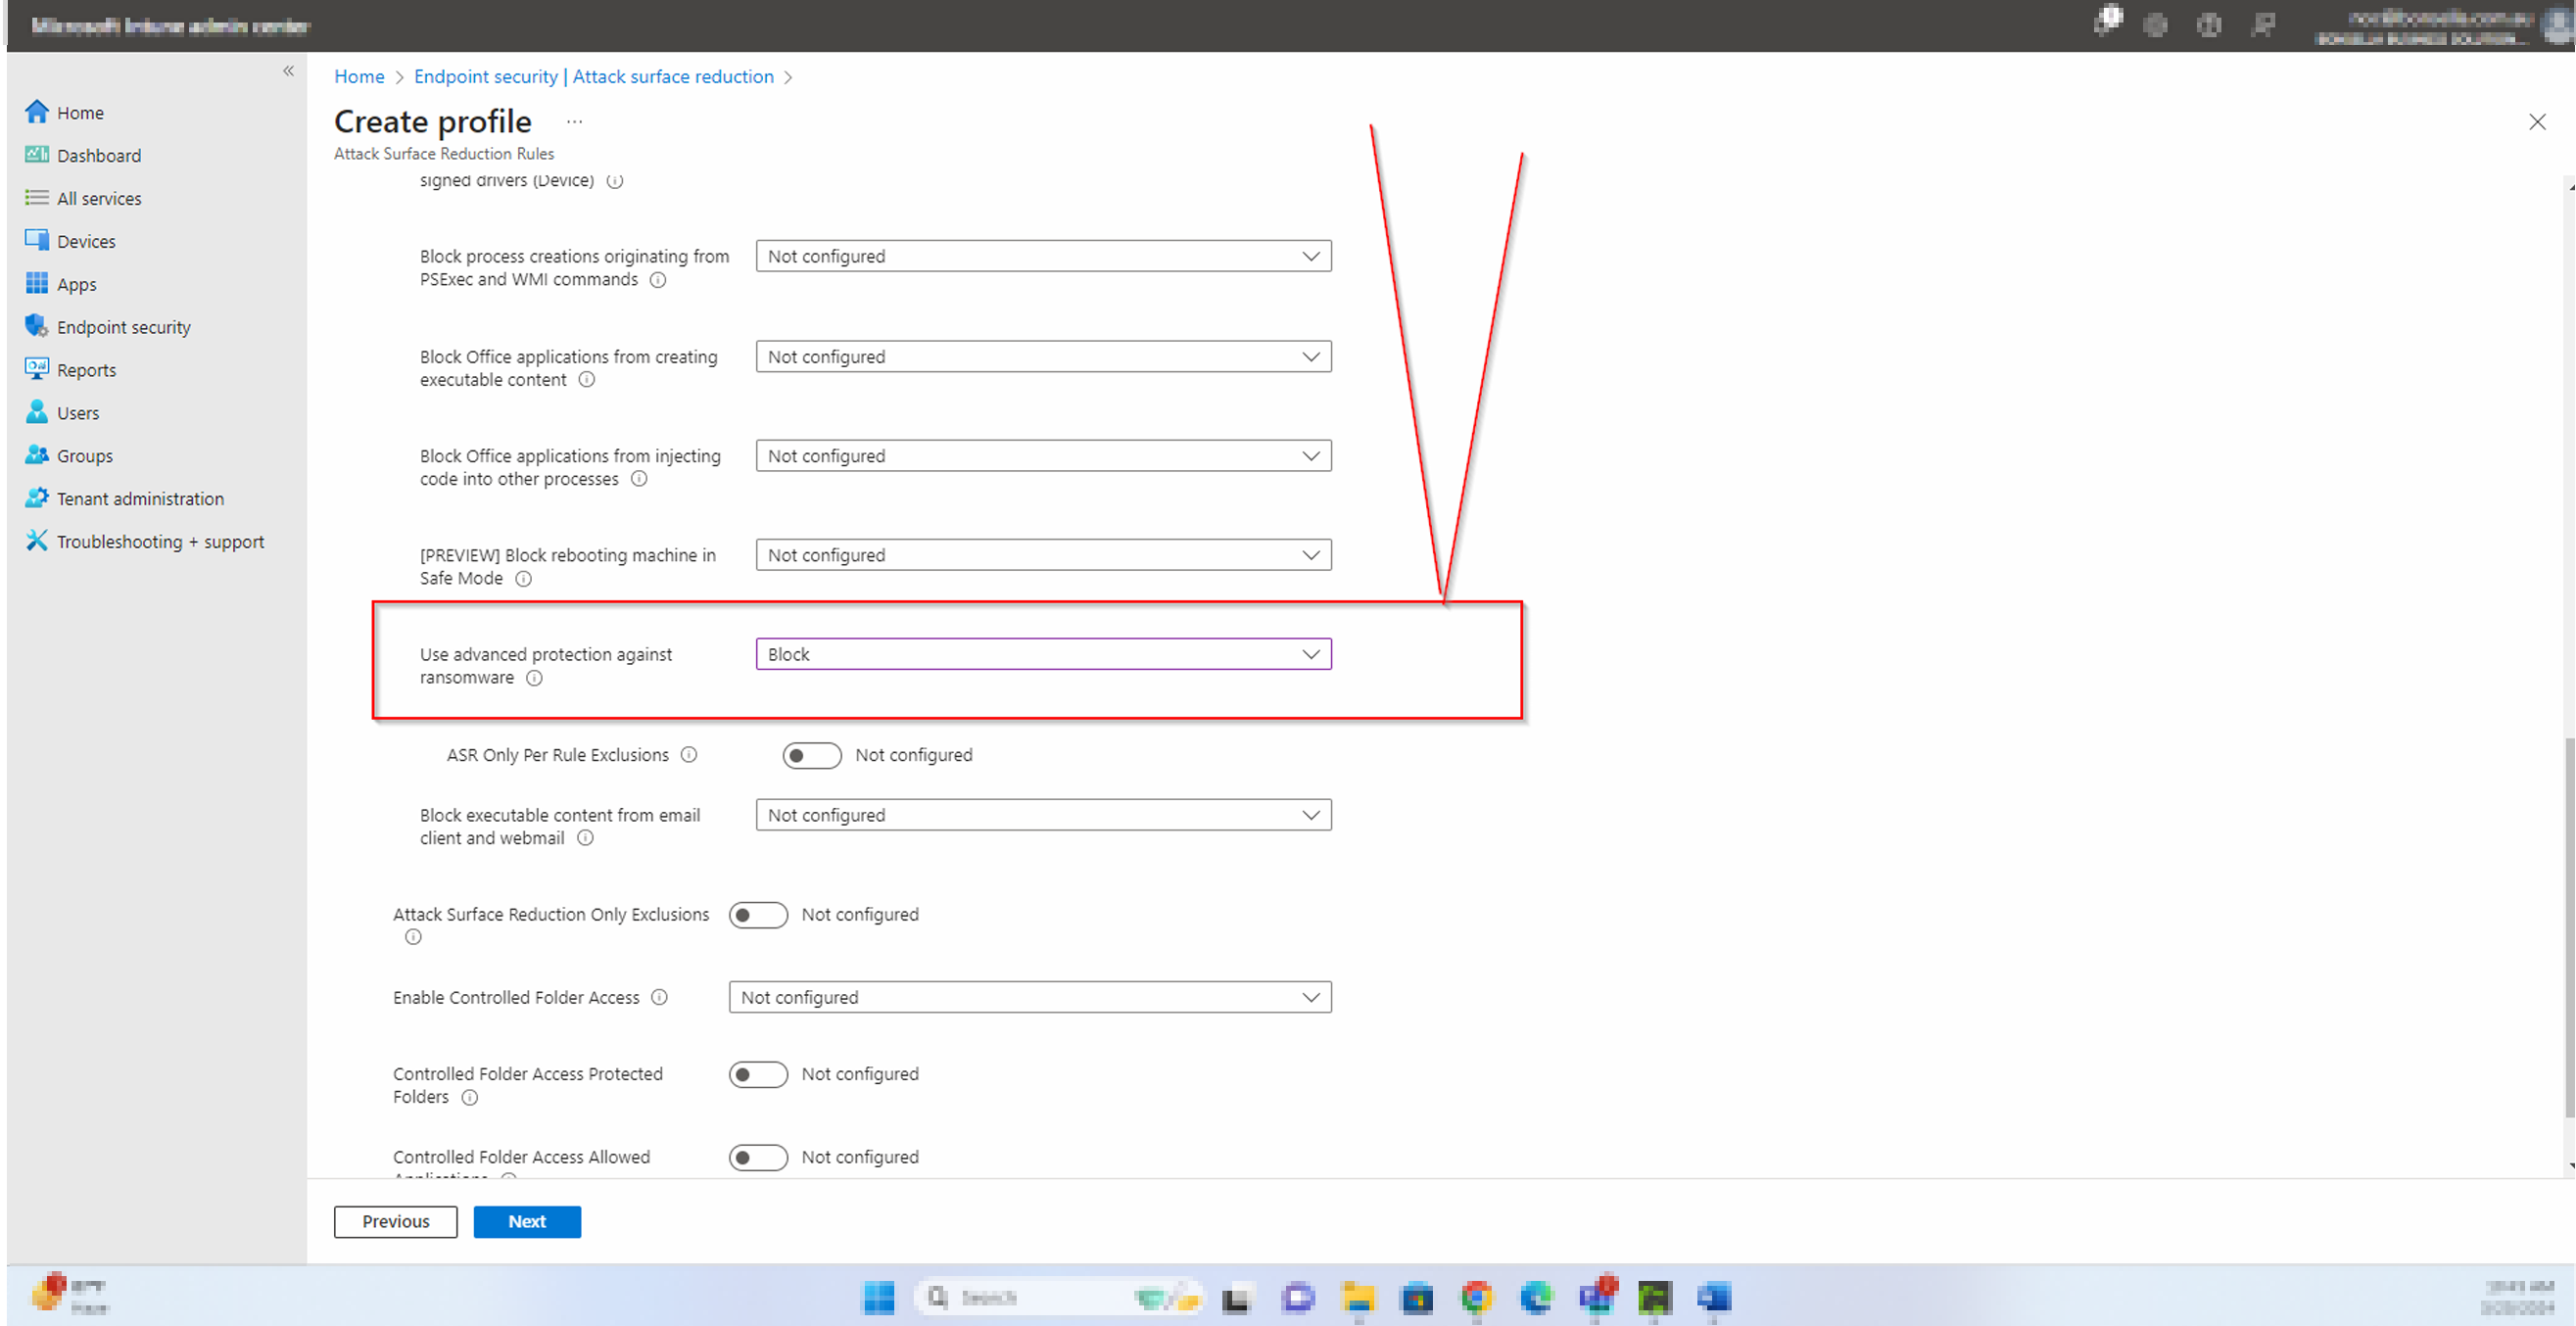Toggle Attack Surface Reduction Only Exclusions switch
The width and height of the screenshot is (2576, 1326).
point(758,915)
